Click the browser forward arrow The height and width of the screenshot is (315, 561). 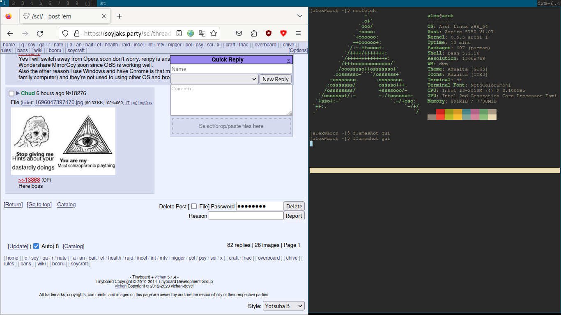click(25, 34)
